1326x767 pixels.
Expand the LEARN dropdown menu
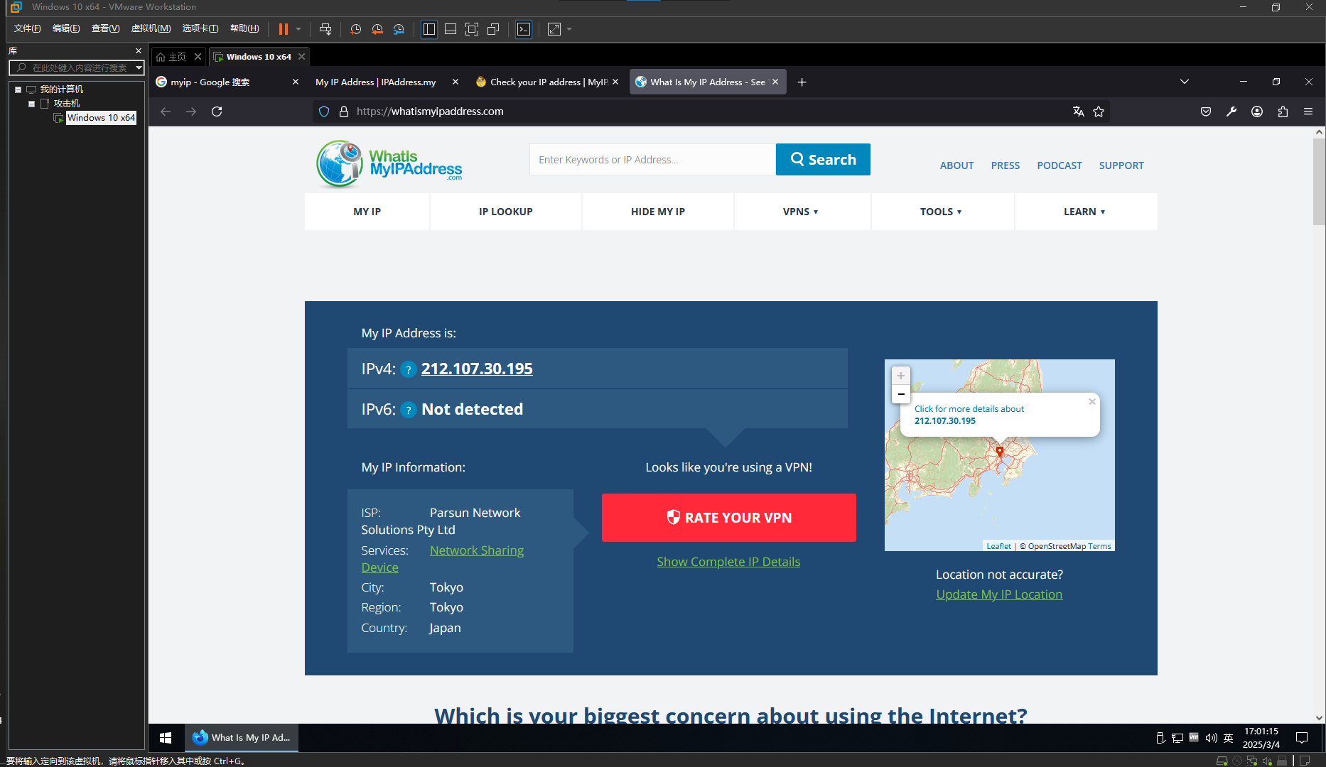click(1084, 212)
